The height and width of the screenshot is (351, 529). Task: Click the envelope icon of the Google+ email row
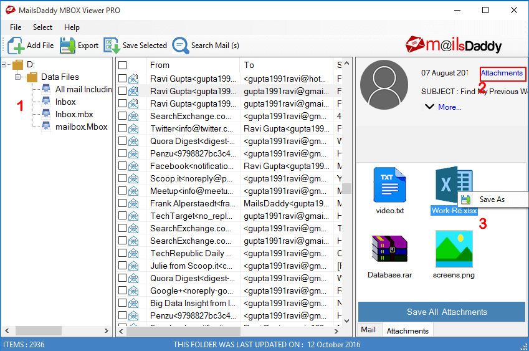pos(133,291)
